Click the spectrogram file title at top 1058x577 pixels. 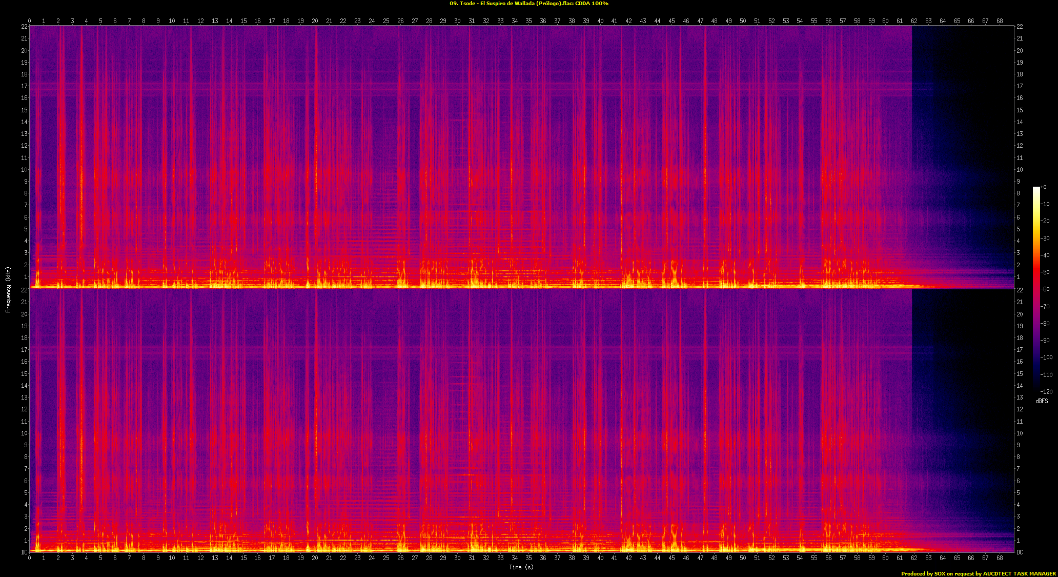pyautogui.click(x=528, y=4)
